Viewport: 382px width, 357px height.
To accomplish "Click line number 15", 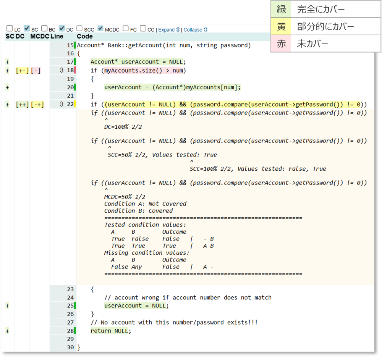I will 70,45.
